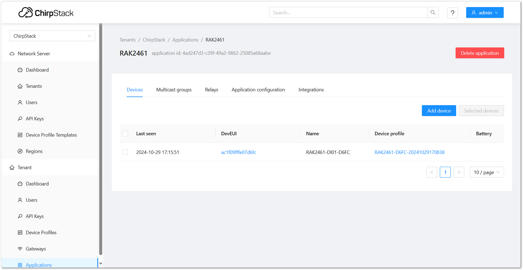Click the Search input field
This screenshot has height=270, width=523.
tap(348, 12)
